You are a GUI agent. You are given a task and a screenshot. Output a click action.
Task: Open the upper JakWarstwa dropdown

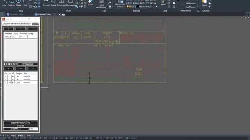pyautogui.click(x=197, y=3)
